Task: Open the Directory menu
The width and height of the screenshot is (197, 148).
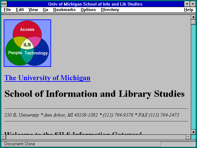Action: [x=110, y=10]
